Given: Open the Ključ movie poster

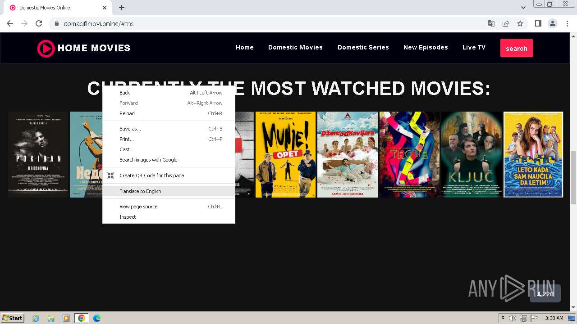Looking at the screenshot, I should click(472, 154).
